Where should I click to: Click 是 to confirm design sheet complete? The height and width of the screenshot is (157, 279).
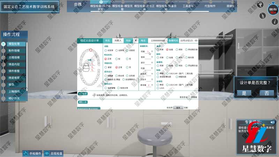[244, 93]
